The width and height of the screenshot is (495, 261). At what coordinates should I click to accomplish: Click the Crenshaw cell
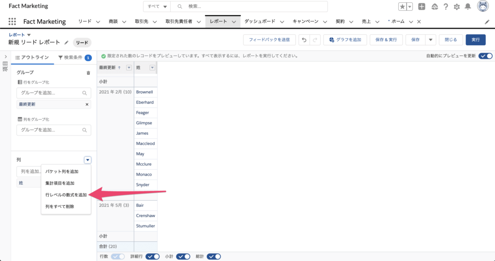146,216
